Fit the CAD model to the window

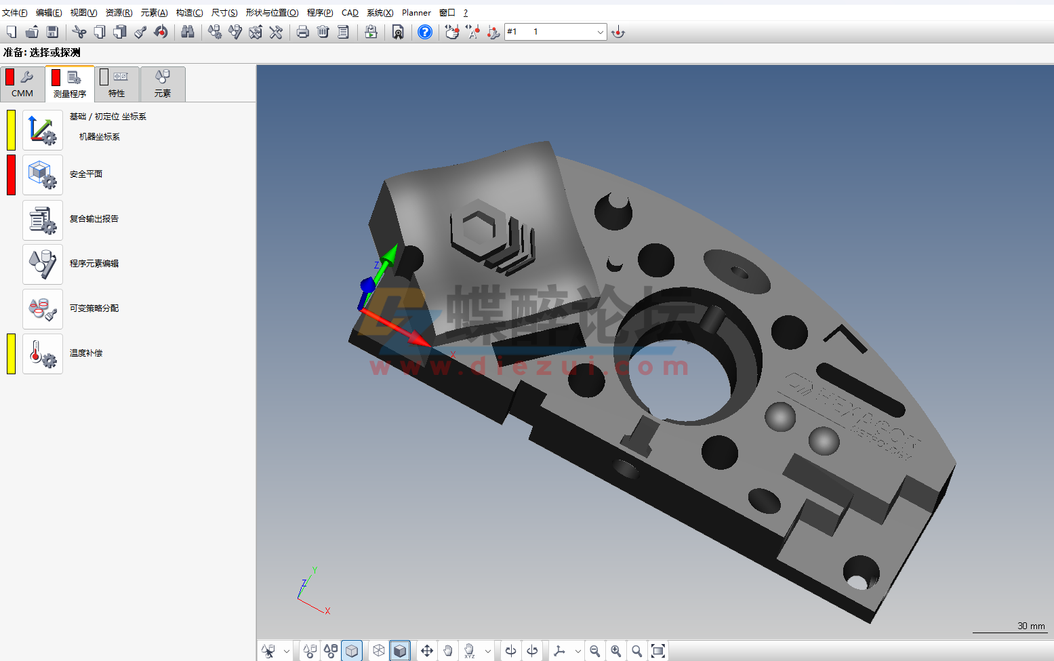click(x=657, y=651)
